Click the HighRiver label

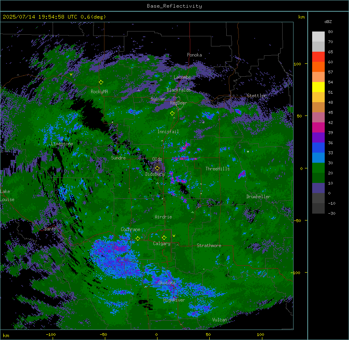[x=174, y=300]
